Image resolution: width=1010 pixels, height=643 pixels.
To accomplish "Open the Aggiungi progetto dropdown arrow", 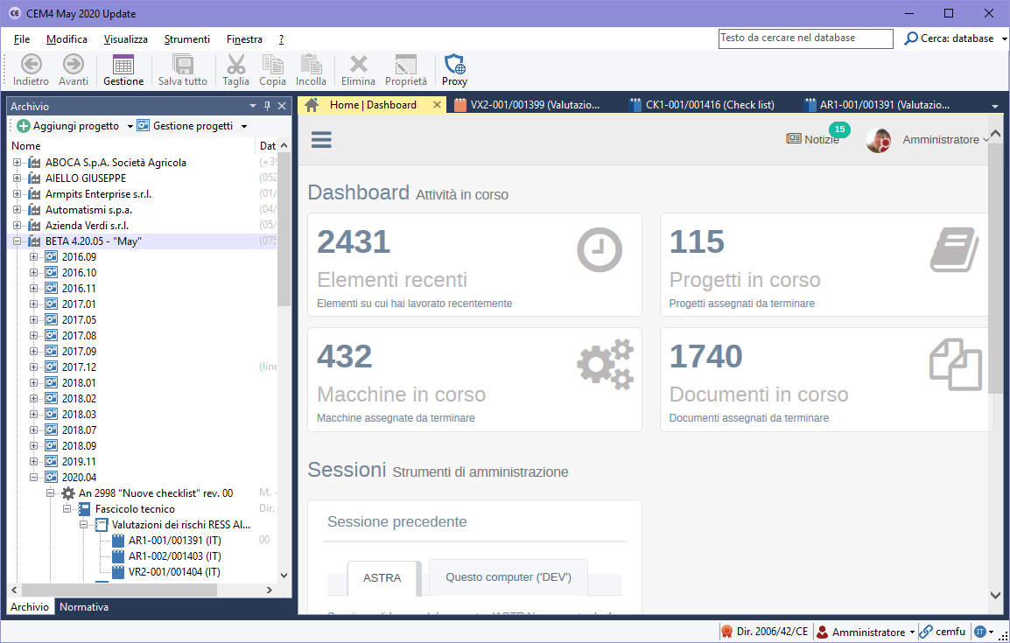I will point(130,126).
